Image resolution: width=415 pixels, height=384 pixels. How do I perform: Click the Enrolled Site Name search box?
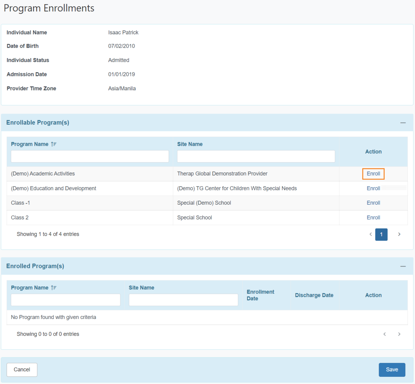point(183,300)
